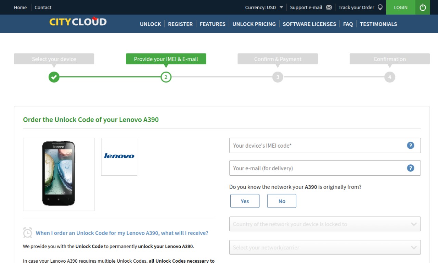438x263 pixels.
Task: Click the Support e-mail link text
Action: [x=306, y=7]
